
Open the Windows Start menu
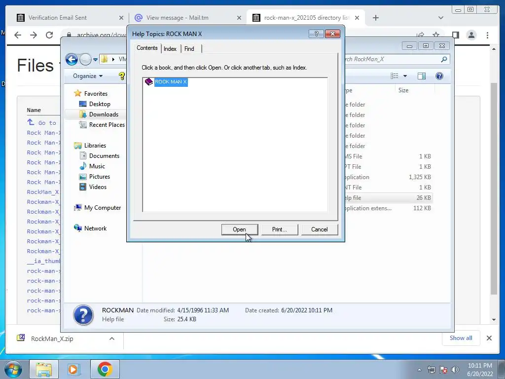13,369
